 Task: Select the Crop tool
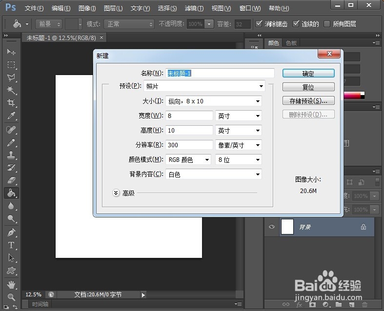[x=11, y=102]
